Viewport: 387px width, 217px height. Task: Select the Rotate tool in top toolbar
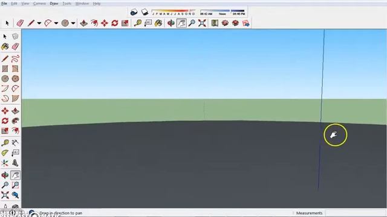click(x=115, y=23)
